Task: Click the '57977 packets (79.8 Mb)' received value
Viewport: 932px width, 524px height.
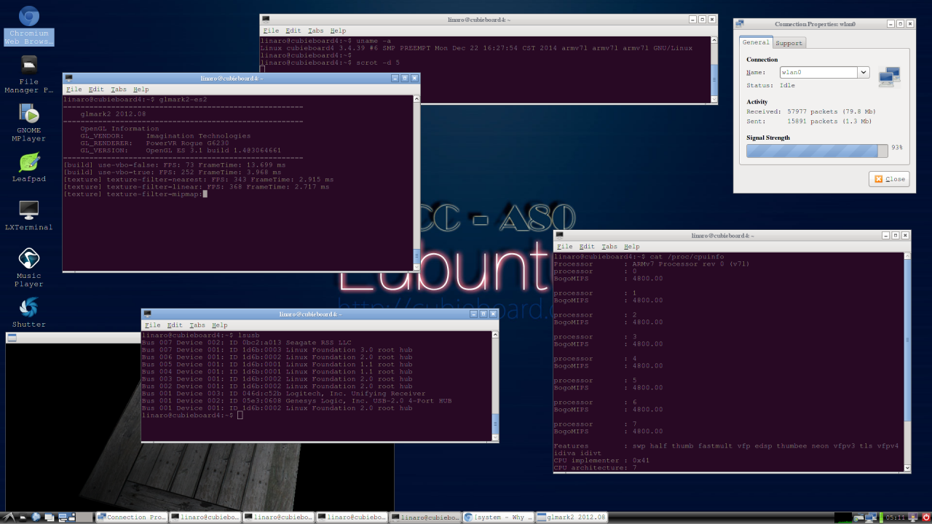Action: point(832,111)
